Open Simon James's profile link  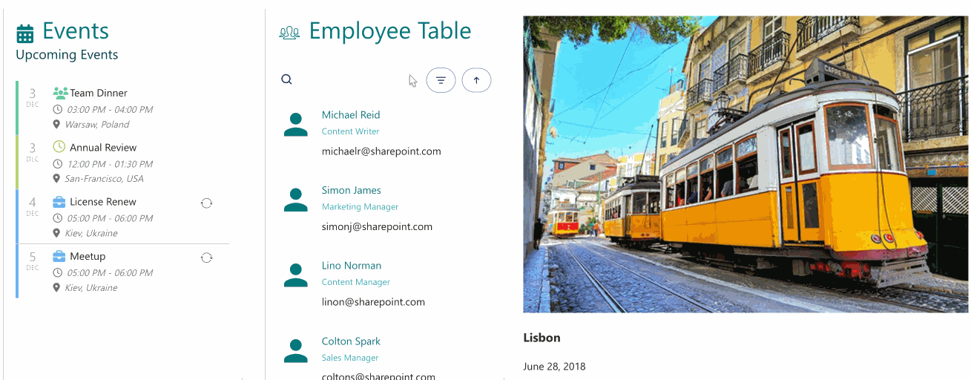tap(352, 191)
